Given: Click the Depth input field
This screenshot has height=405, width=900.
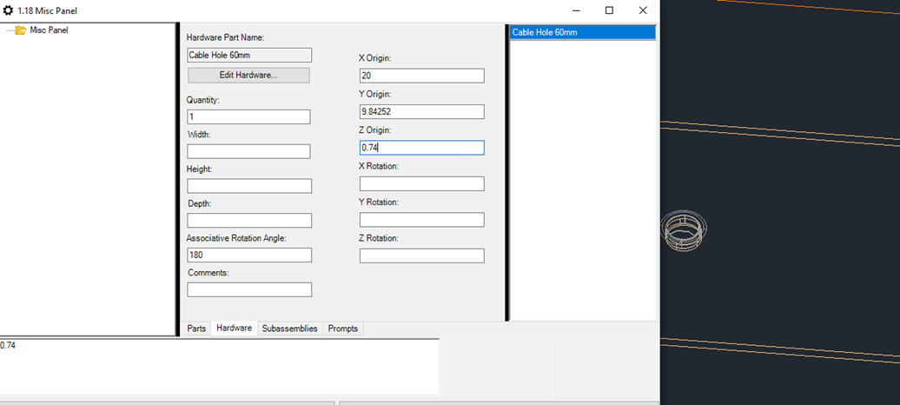Looking at the screenshot, I should pyautogui.click(x=248, y=221).
